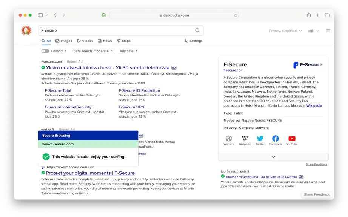Image resolution: width=348 pixels, height=217 pixels.
Task: Click Share Feedback link under infobox
Action: [x=317, y=164]
